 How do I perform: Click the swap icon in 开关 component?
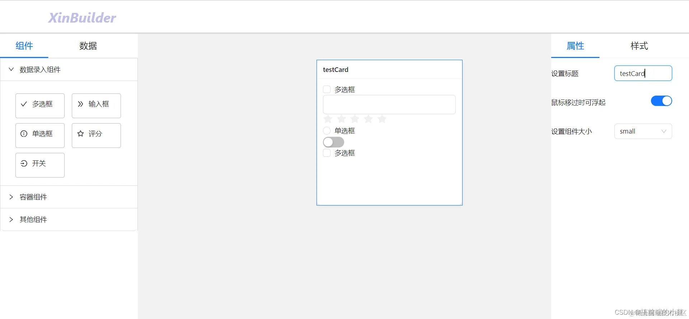tap(24, 164)
